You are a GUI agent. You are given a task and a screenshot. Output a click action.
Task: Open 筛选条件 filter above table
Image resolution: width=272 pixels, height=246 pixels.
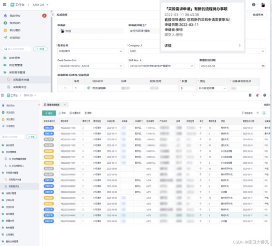pyautogui.click(x=247, y=113)
